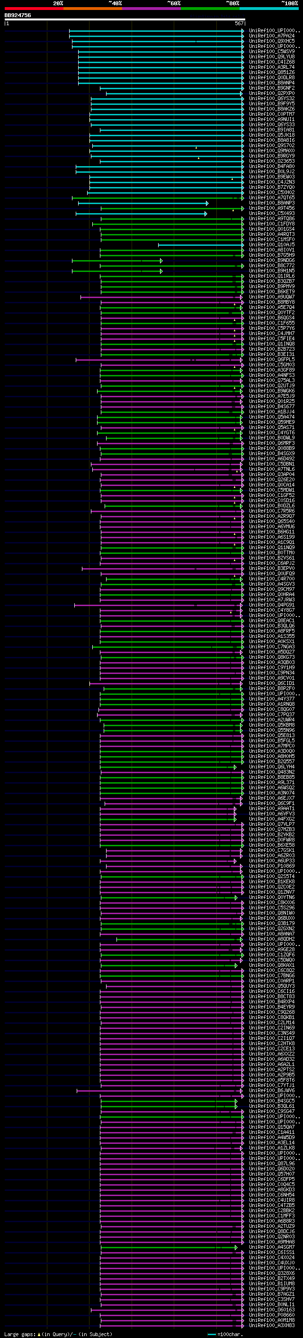The width and height of the screenshot is (303, 1338).
Task: Click the red 20% identity legend bar
Action: (34, 9)
